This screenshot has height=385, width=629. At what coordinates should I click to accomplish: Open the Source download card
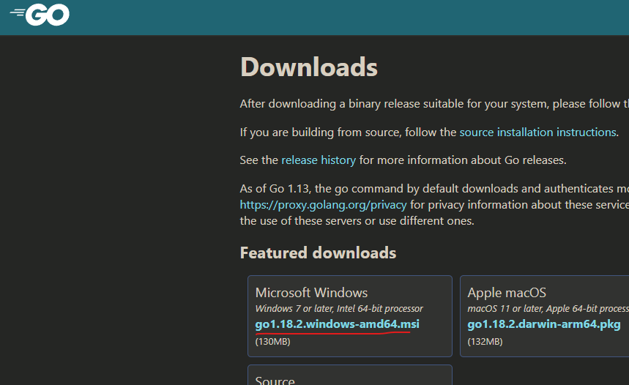(x=350, y=375)
